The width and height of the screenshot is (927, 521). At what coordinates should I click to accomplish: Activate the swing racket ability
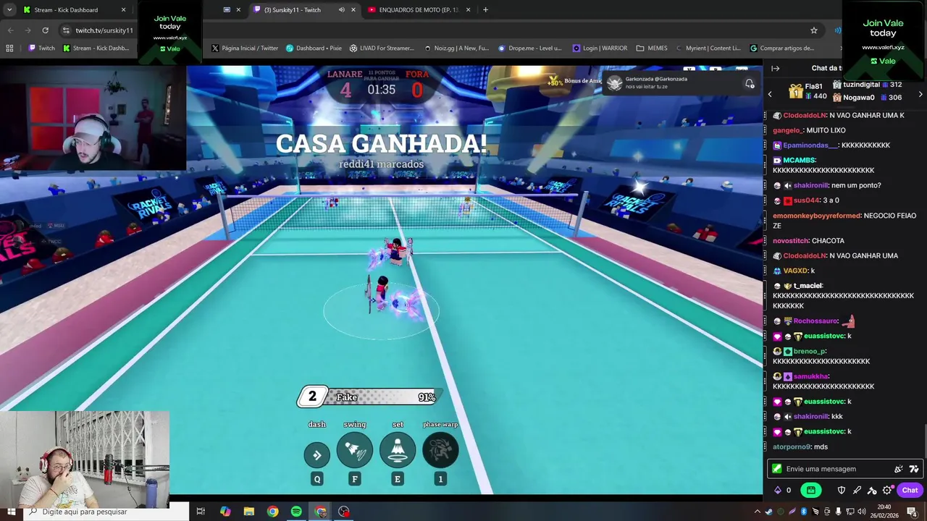[x=355, y=449]
